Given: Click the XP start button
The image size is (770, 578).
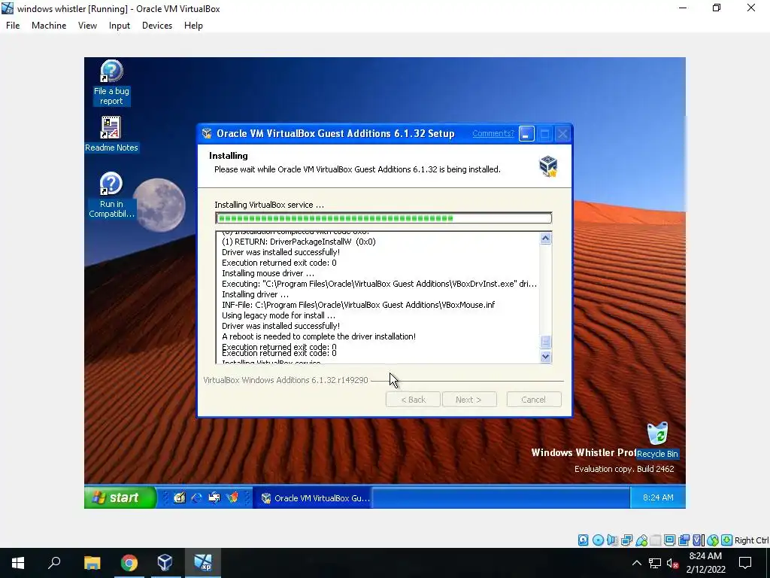Looking at the screenshot, I should coord(120,497).
